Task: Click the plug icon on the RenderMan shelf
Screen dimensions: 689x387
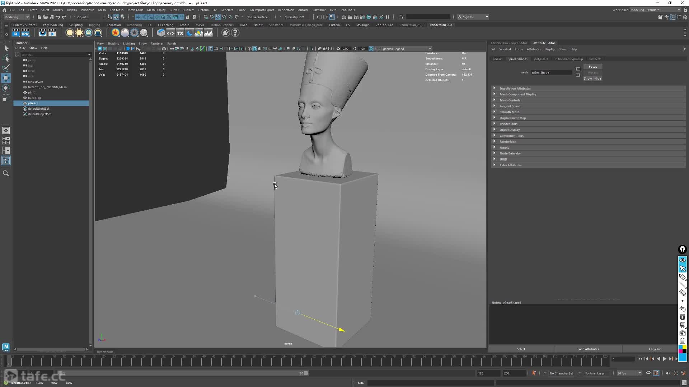Action: tap(225, 33)
